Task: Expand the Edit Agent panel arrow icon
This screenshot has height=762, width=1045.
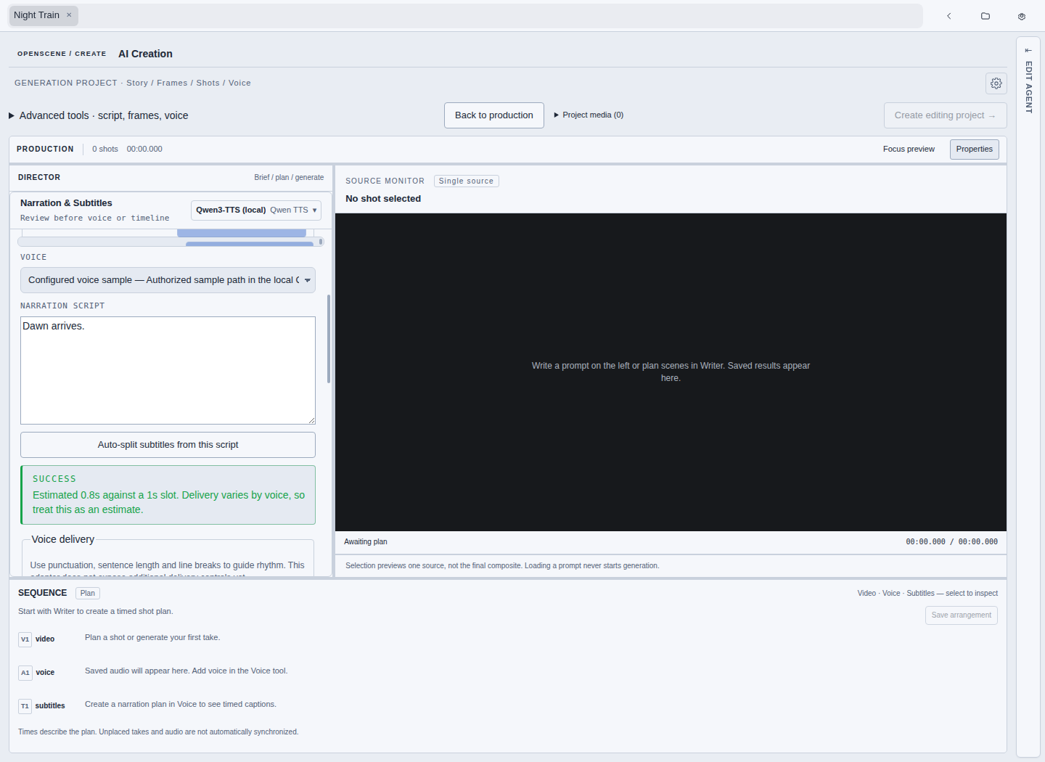Action: point(1028,50)
